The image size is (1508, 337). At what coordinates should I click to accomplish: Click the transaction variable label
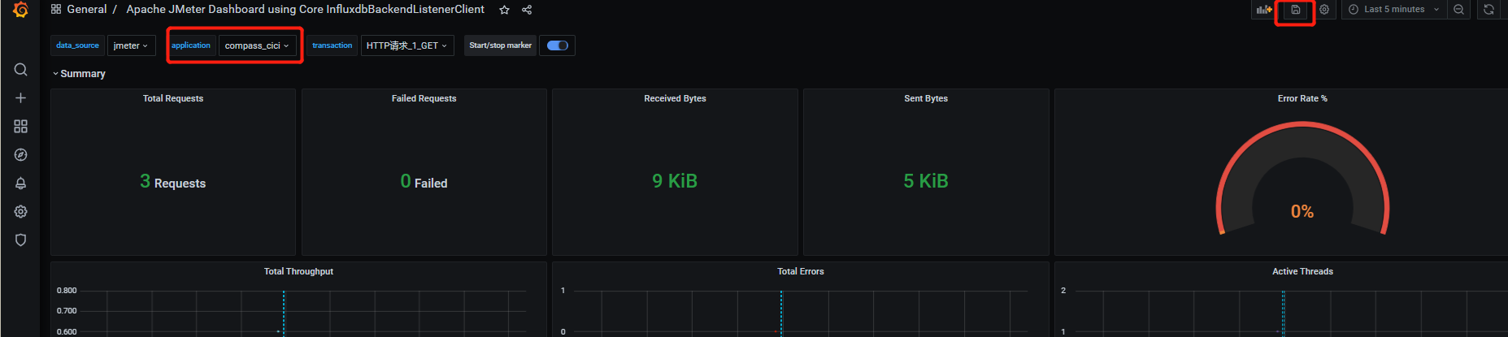tap(332, 45)
